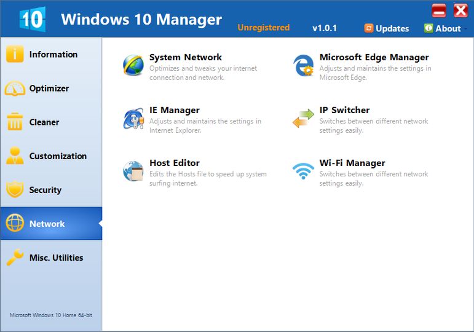Screen dimensions: 474x332
Task: Switch to the Information section
Action: [51, 55]
